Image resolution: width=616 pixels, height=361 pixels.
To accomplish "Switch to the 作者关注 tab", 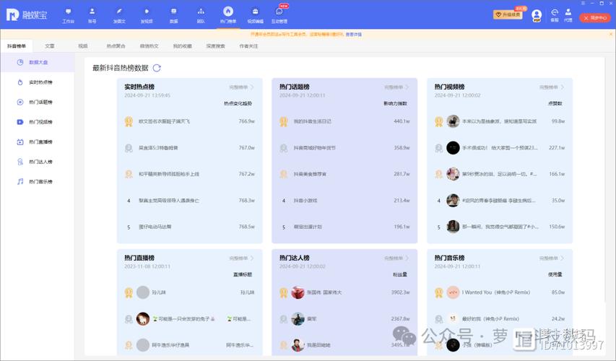I will 248,46.
